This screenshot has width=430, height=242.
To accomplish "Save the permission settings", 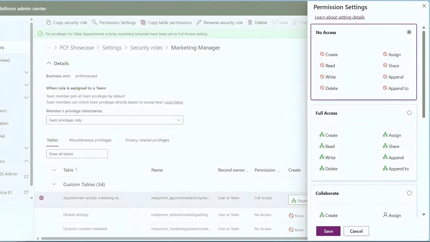I will 328,231.
